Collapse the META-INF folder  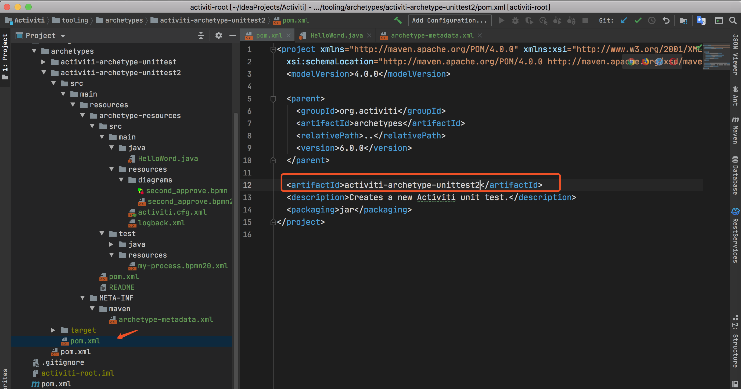click(x=82, y=298)
